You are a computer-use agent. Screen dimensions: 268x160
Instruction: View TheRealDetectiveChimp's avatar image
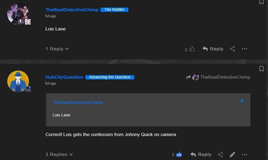tap(18, 14)
